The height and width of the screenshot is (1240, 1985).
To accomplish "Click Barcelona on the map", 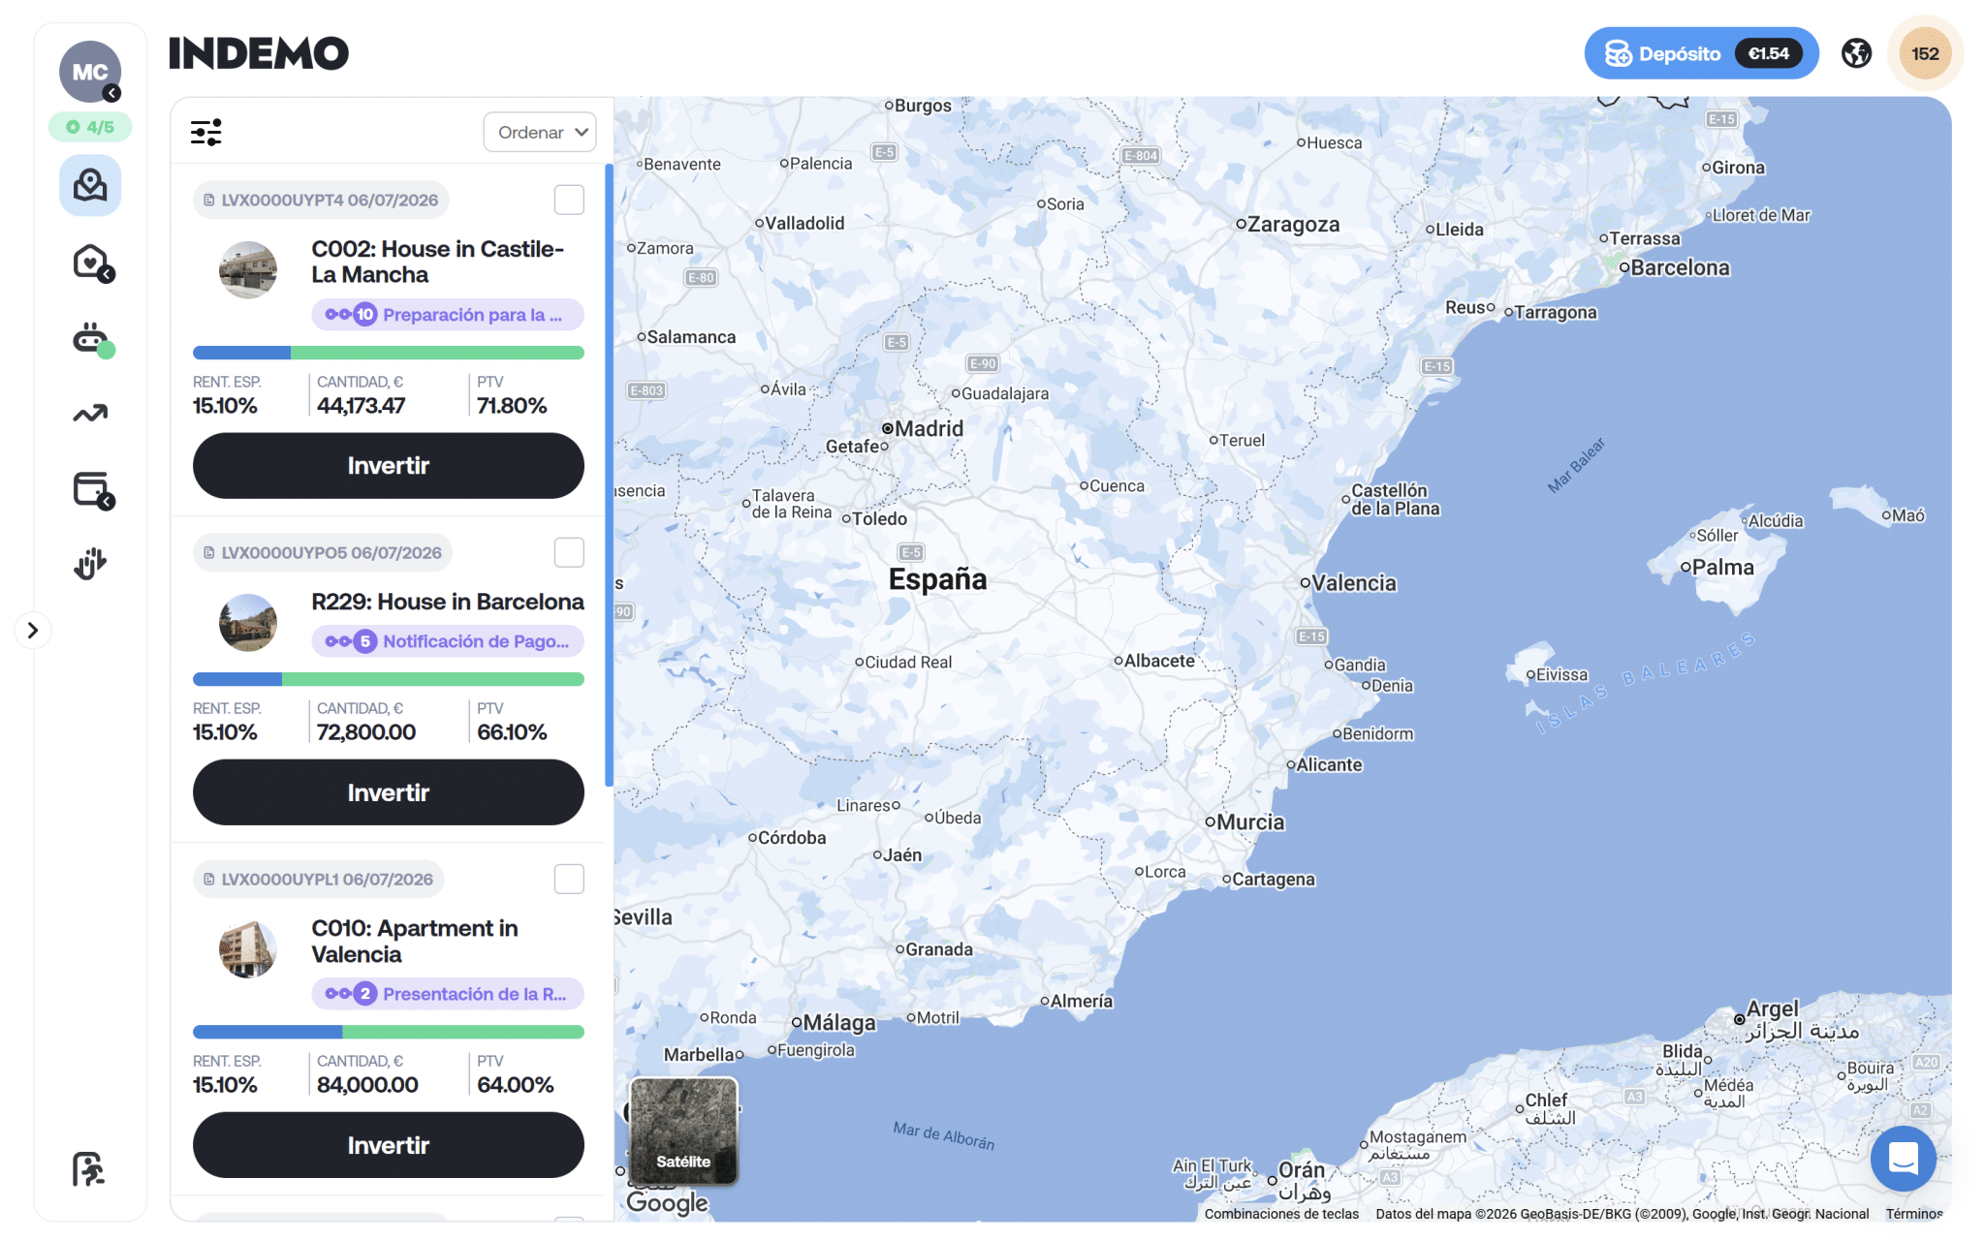I will [x=1679, y=267].
